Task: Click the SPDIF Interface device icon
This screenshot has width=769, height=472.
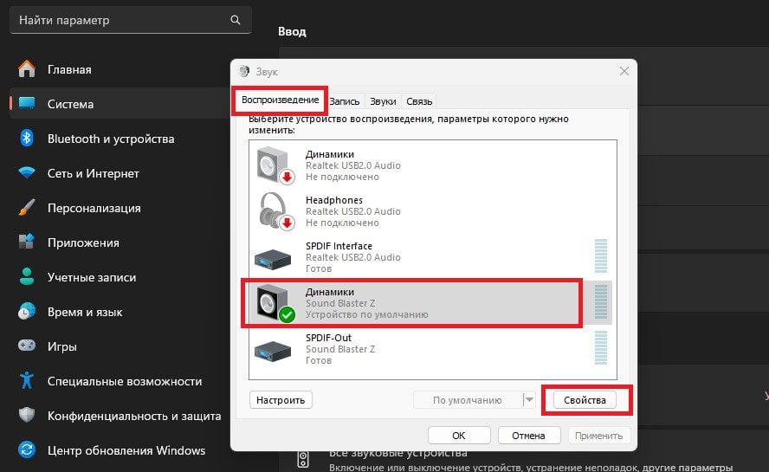Action: [273, 259]
